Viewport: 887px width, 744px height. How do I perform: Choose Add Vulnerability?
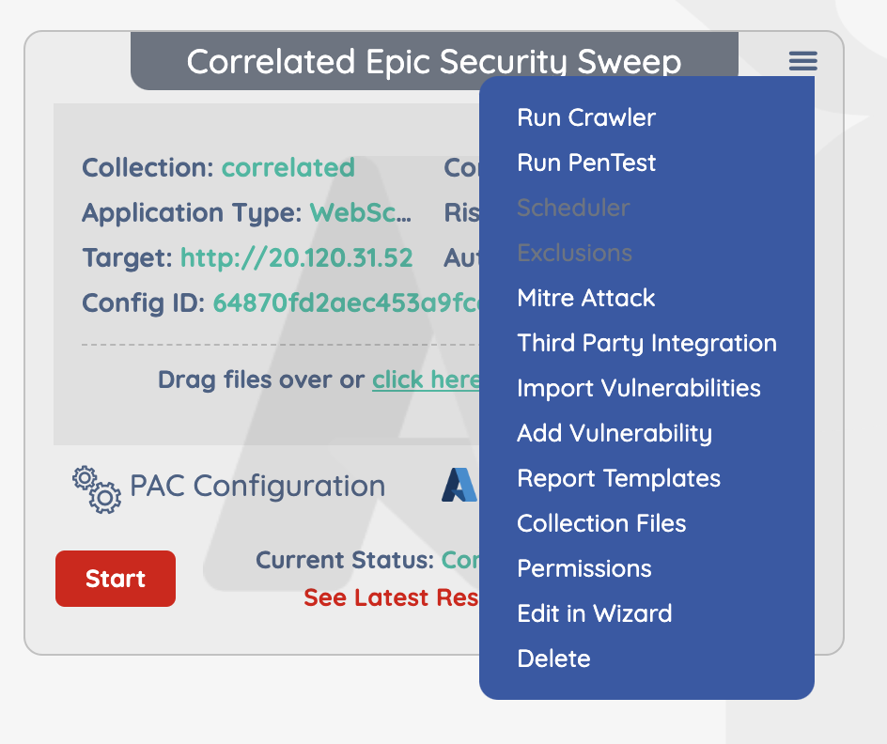[615, 434]
